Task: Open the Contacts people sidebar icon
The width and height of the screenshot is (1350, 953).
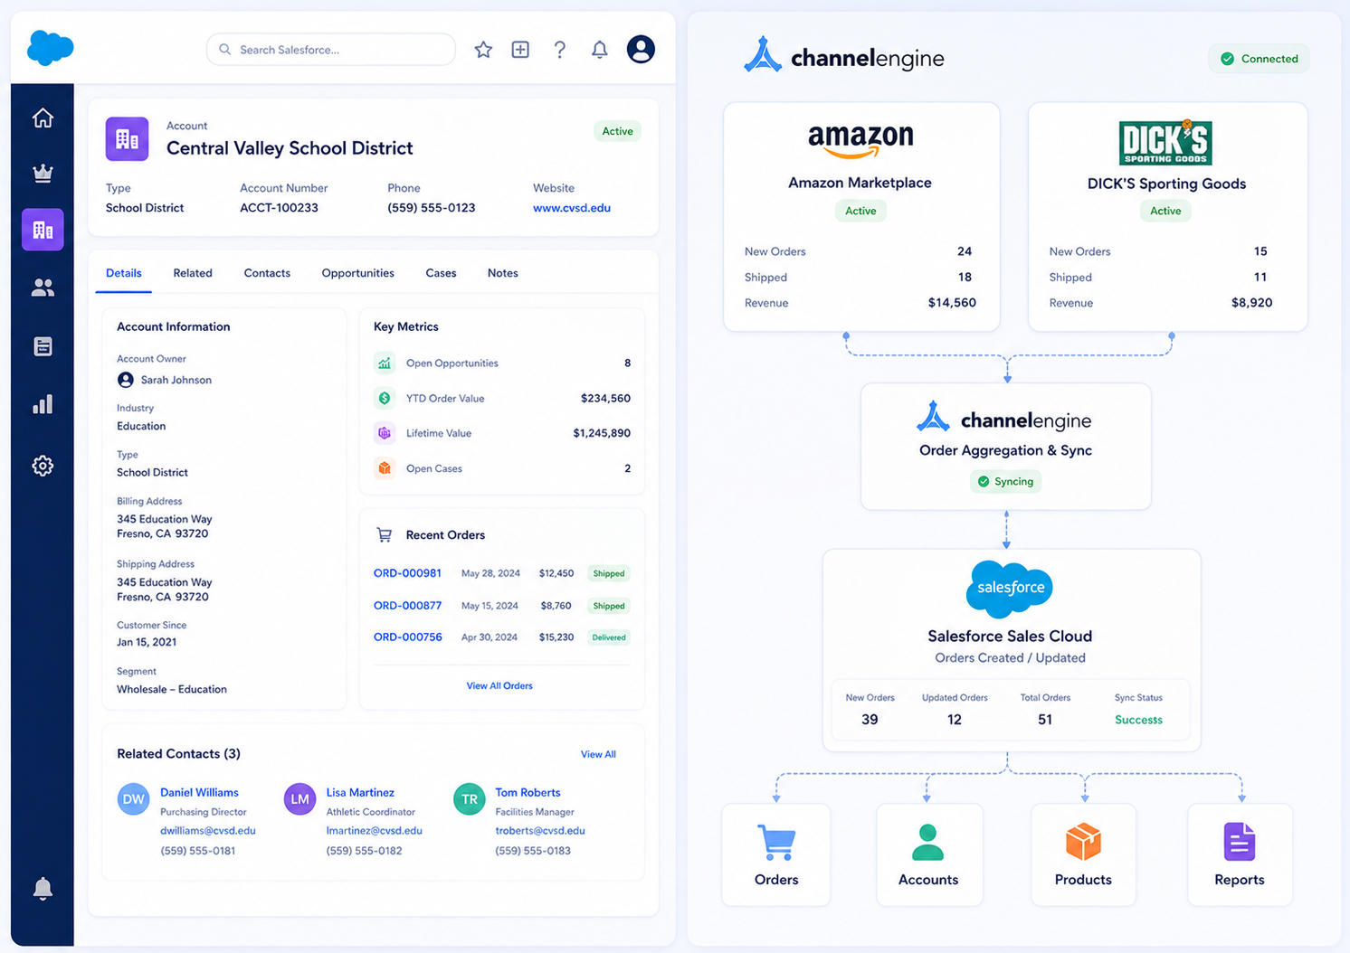Action: (x=43, y=288)
